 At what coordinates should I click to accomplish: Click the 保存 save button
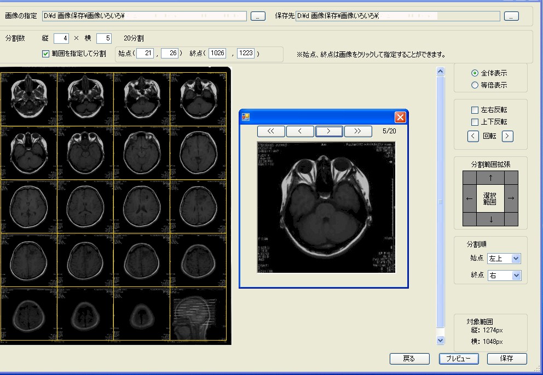(506, 359)
